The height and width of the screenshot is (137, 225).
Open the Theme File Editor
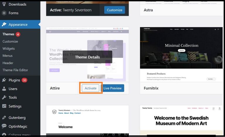[15, 70]
